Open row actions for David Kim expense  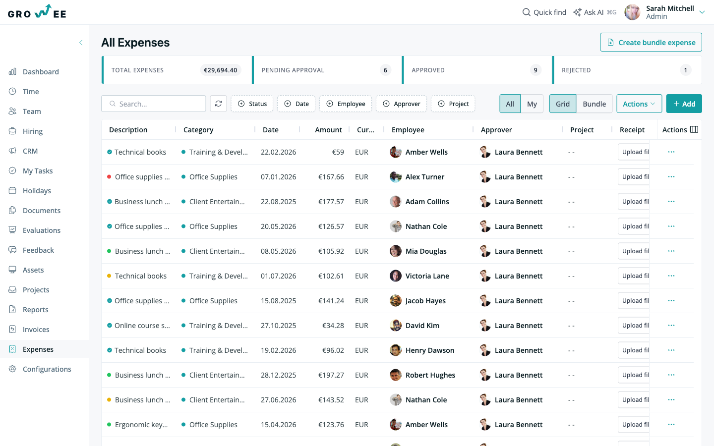(671, 326)
